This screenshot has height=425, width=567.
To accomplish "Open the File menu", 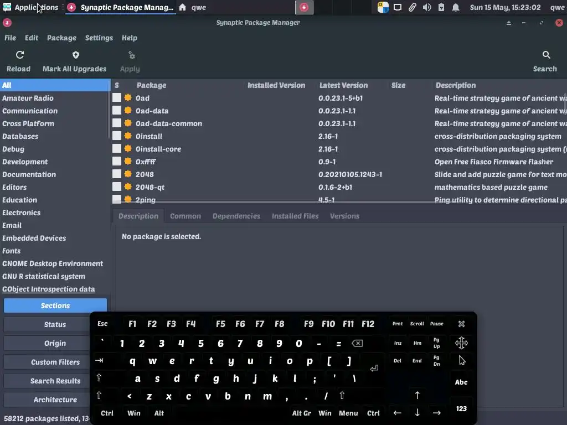I will click(10, 38).
